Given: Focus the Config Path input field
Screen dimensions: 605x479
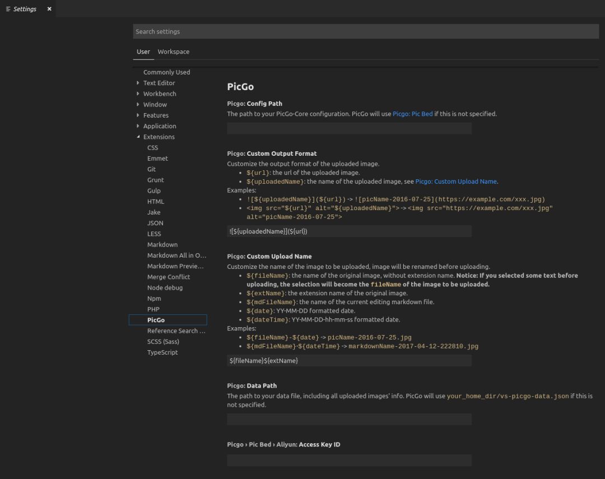Looking at the screenshot, I should (x=349, y=128).
